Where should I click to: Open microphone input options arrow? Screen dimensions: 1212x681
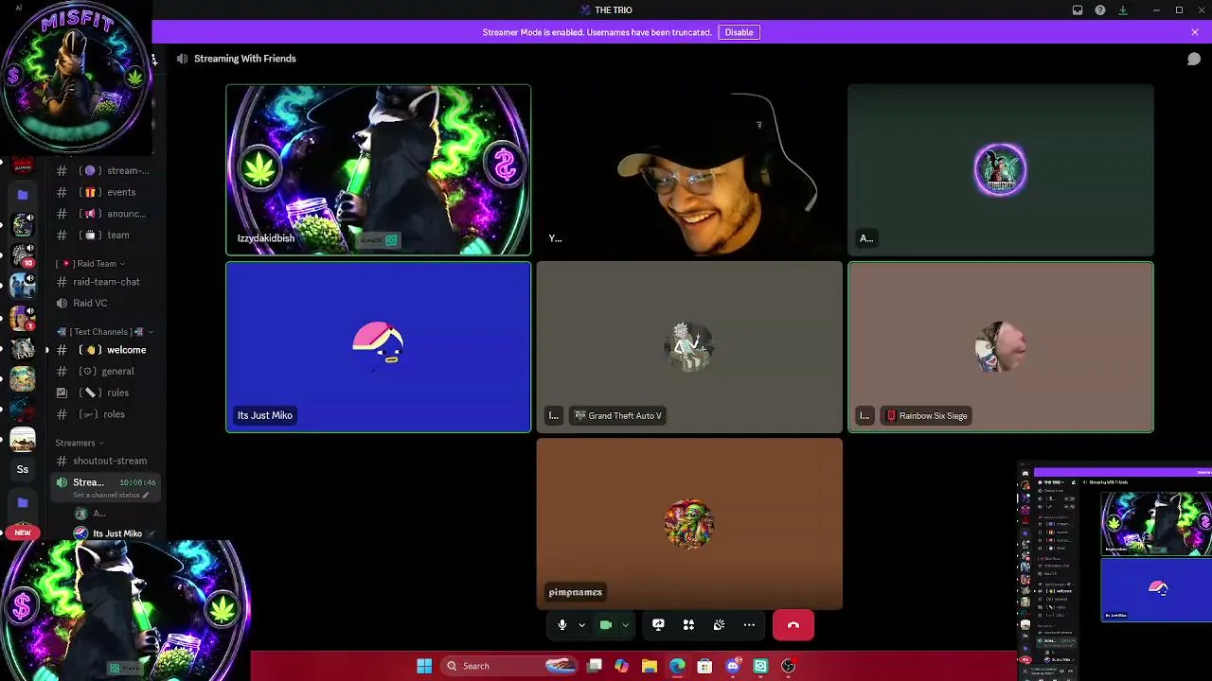point(581,625)
